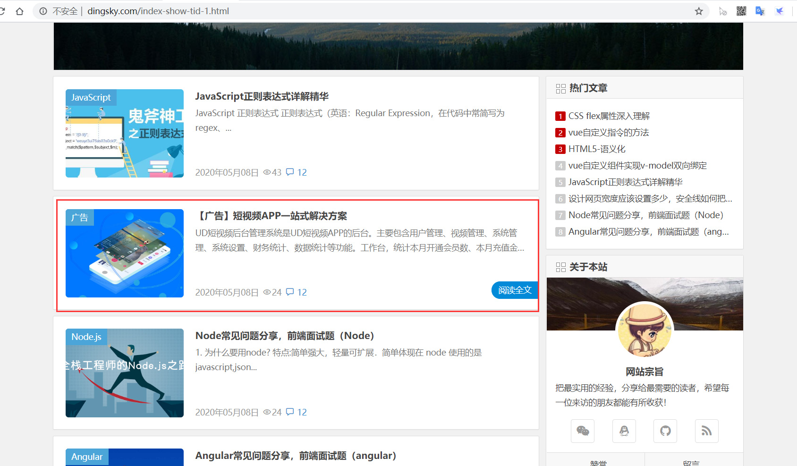Screen dimensions: 797x466
Task: Click the Node.js article thumbnail
Action: (125, 373)
